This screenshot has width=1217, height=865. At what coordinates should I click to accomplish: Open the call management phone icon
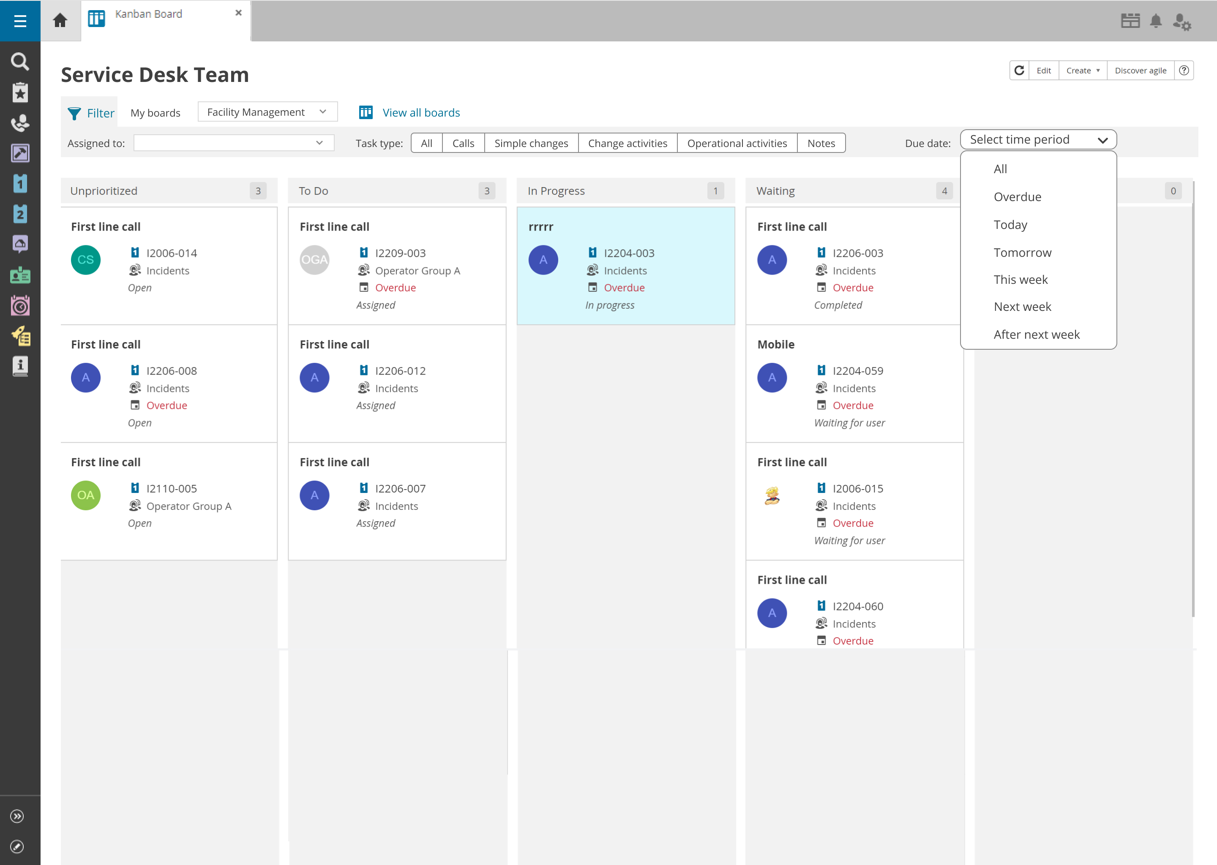[20, 124]
